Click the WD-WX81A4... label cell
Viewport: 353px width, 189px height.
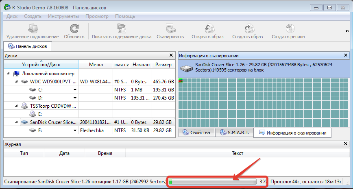(96, 81)
